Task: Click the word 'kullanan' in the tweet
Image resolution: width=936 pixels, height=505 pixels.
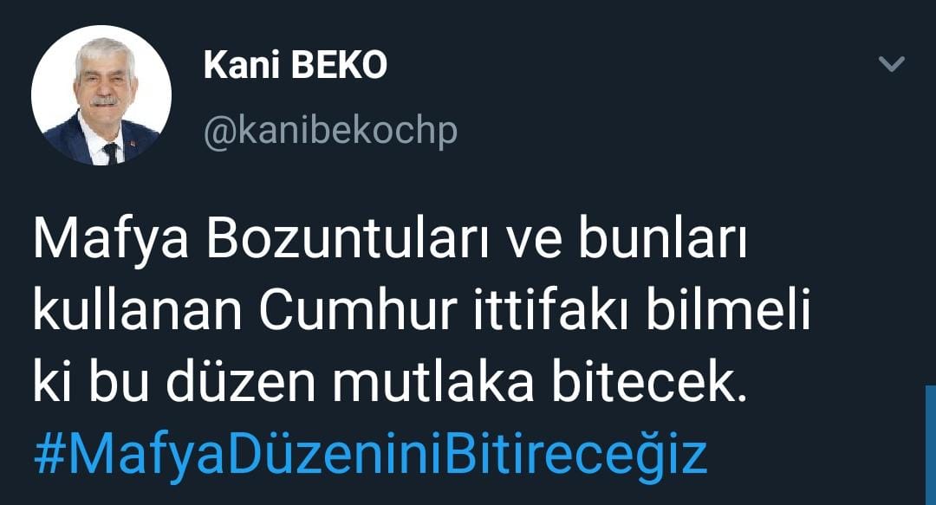Action: tap(137, 310)
